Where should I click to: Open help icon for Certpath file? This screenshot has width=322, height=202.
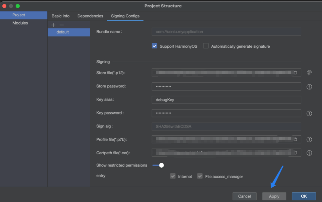309,153
